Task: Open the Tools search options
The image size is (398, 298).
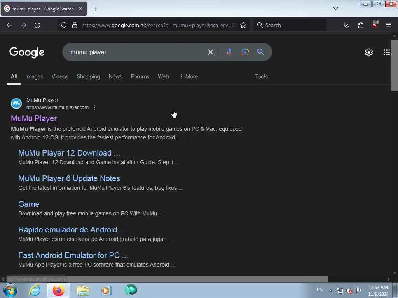Action: pos(261,76)
